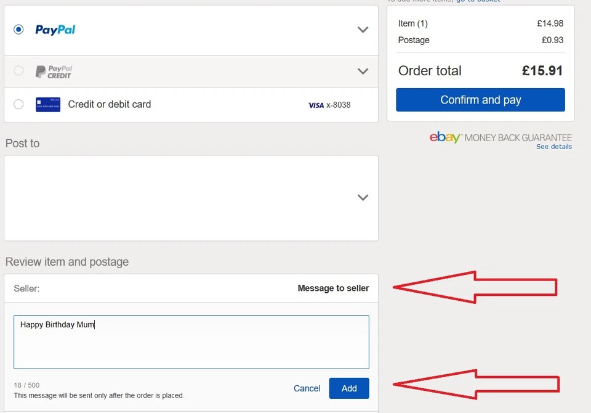Click the Confirm and pay button
591x413 pixels.
point(480,100)
